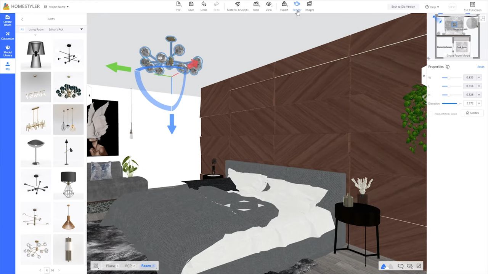Adjust the H height slider

tap(451, 94)
